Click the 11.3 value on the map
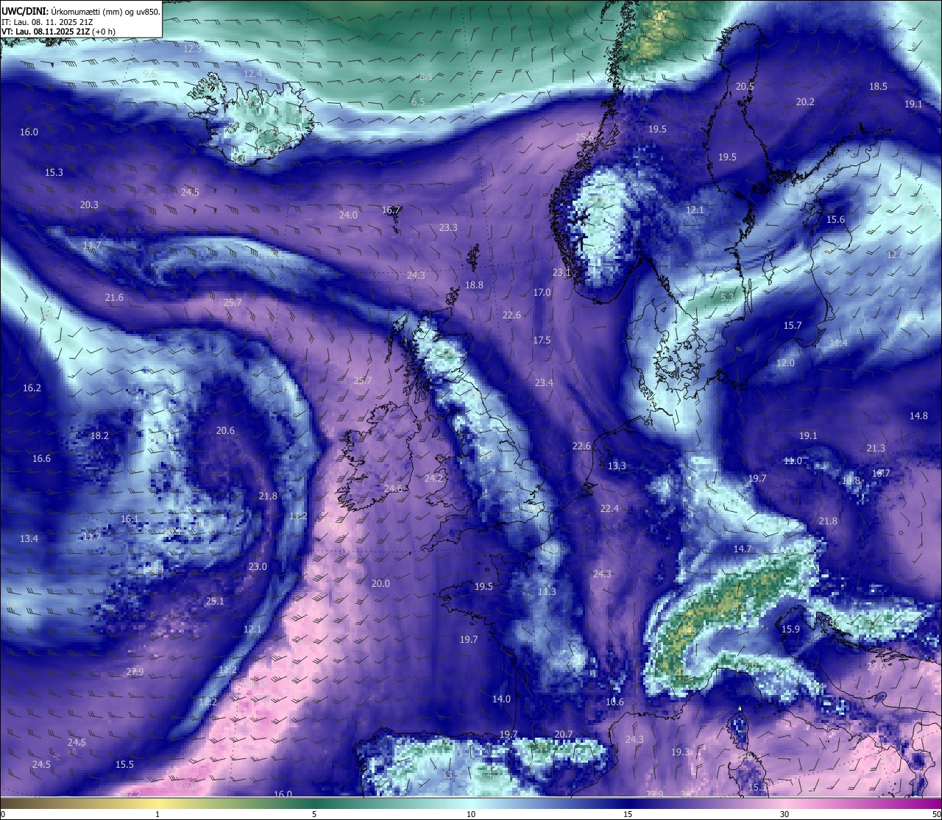This screenshot has width=942, height=820. click(547, 592)
